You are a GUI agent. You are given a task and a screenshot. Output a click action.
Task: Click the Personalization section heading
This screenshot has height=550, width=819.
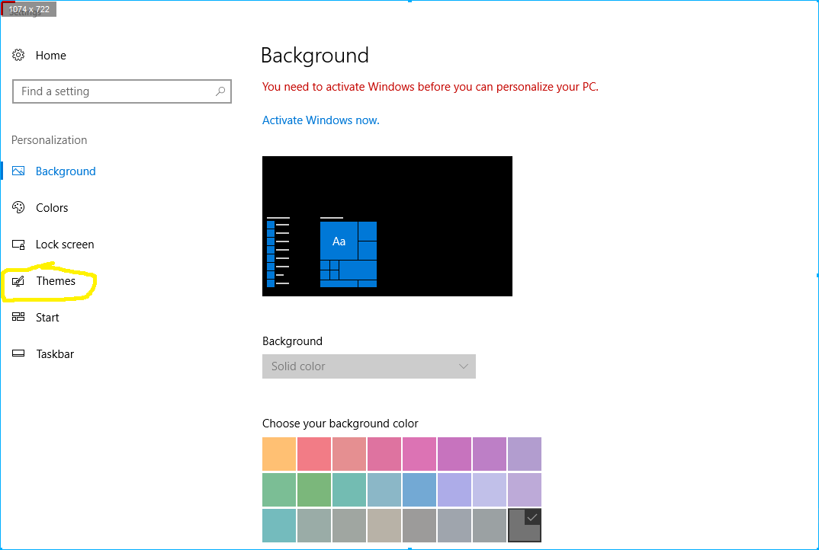[x=49, y=140]
